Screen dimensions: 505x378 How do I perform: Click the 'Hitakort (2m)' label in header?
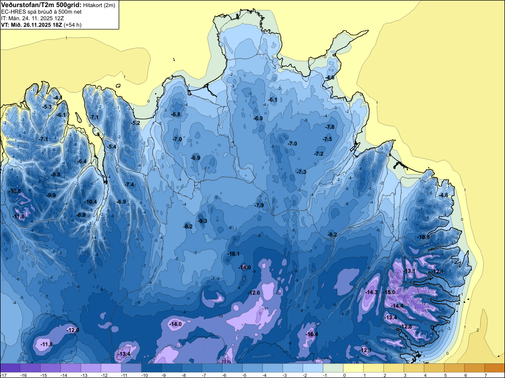[x=99, y=5]
